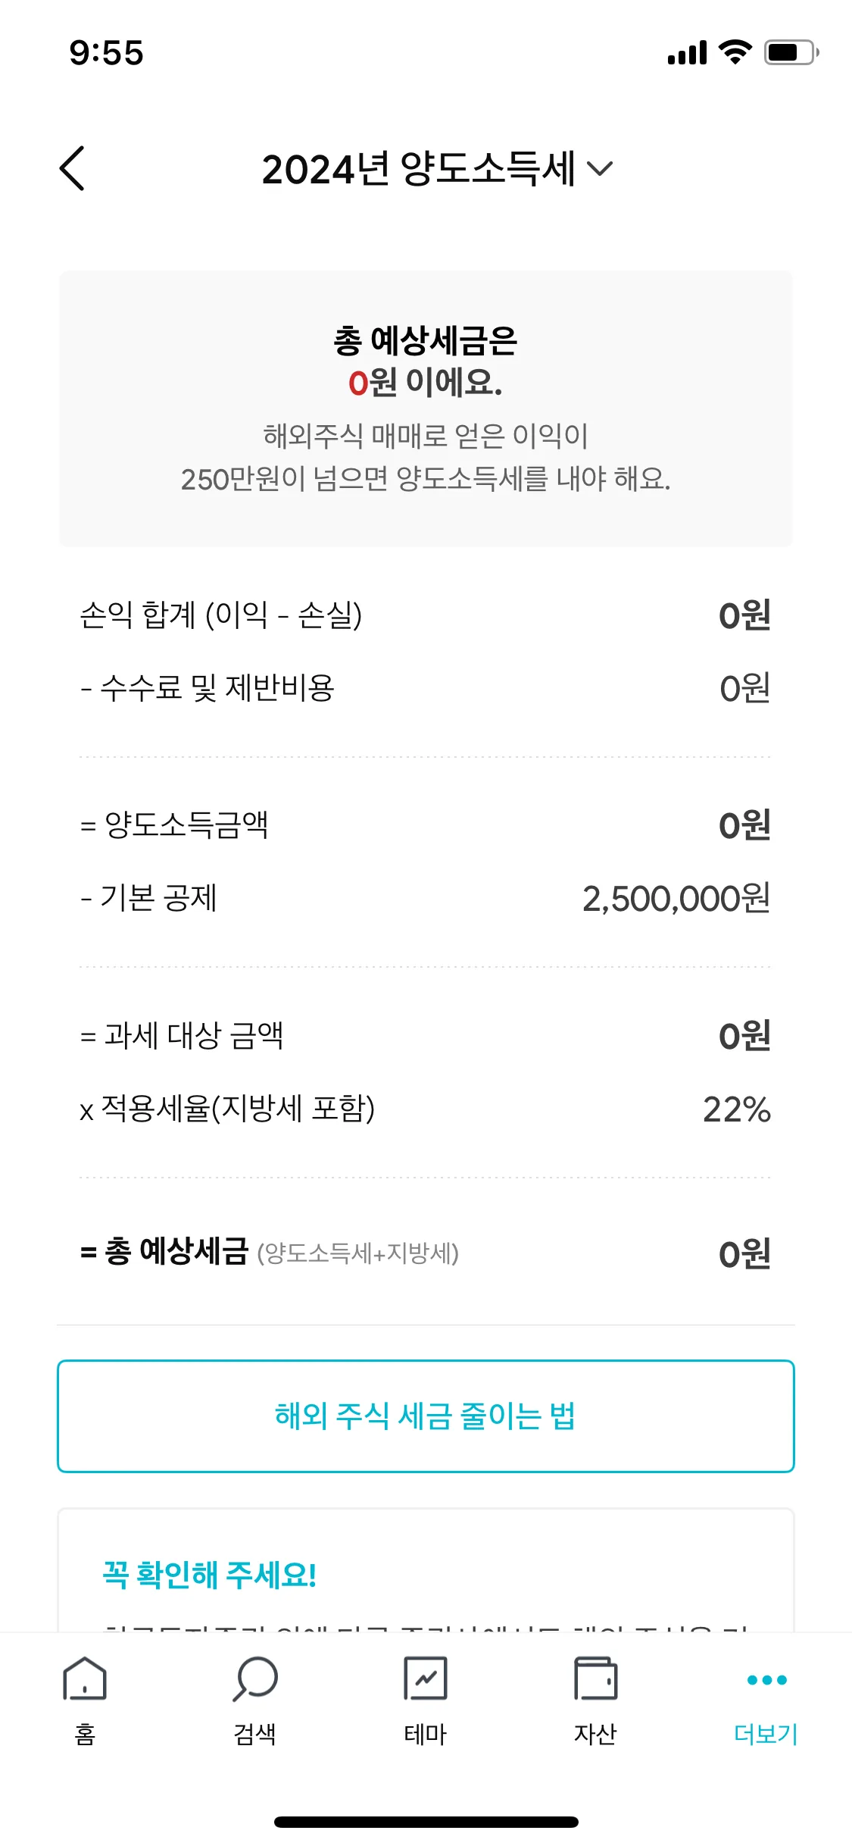The height and width of the screenshot is (1846, 852).
Task: Open the 자산 wallet icon
Action: point(596,1679)
